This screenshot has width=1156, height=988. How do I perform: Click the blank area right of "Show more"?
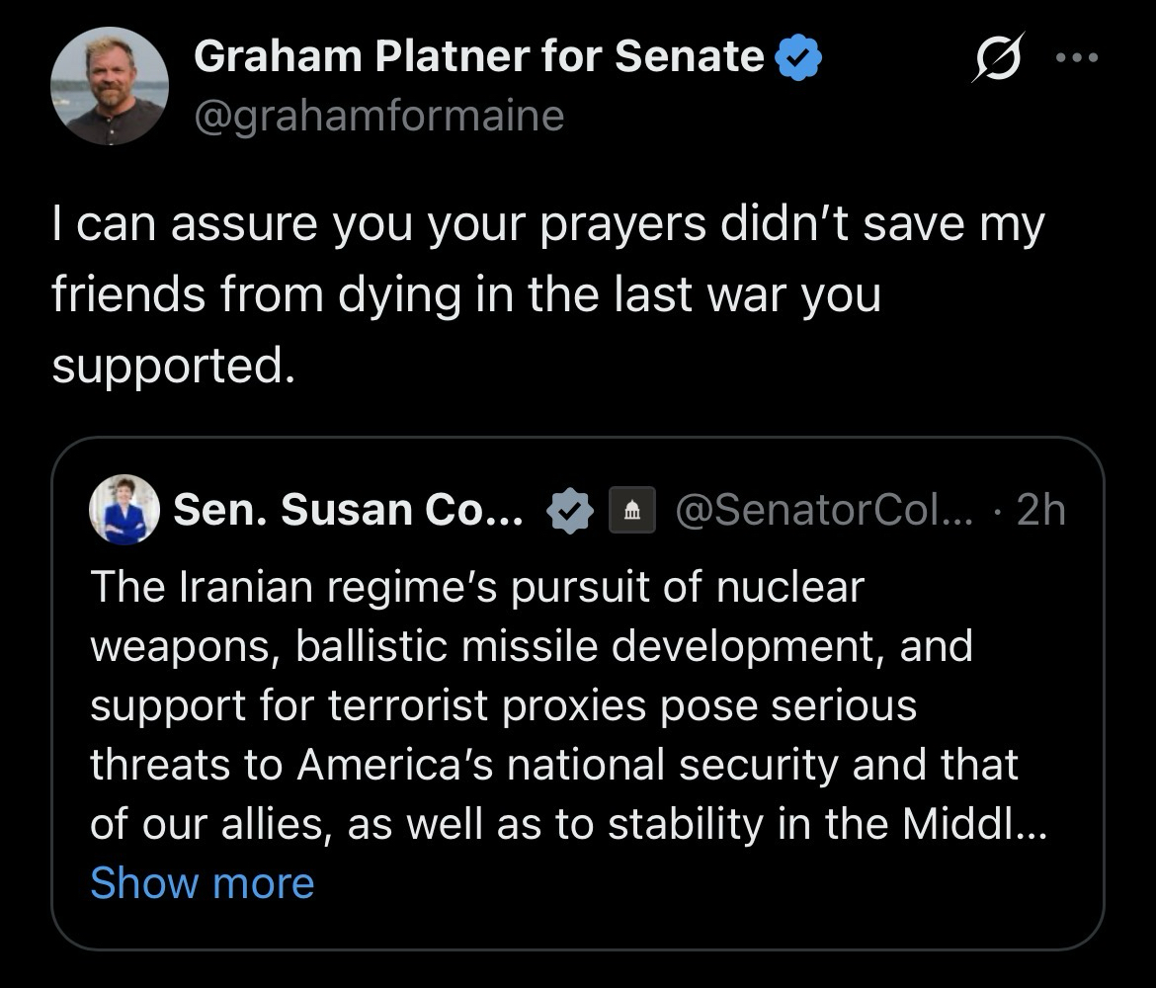point(692,882)
